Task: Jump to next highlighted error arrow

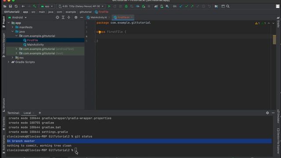Action: [273, 23]
